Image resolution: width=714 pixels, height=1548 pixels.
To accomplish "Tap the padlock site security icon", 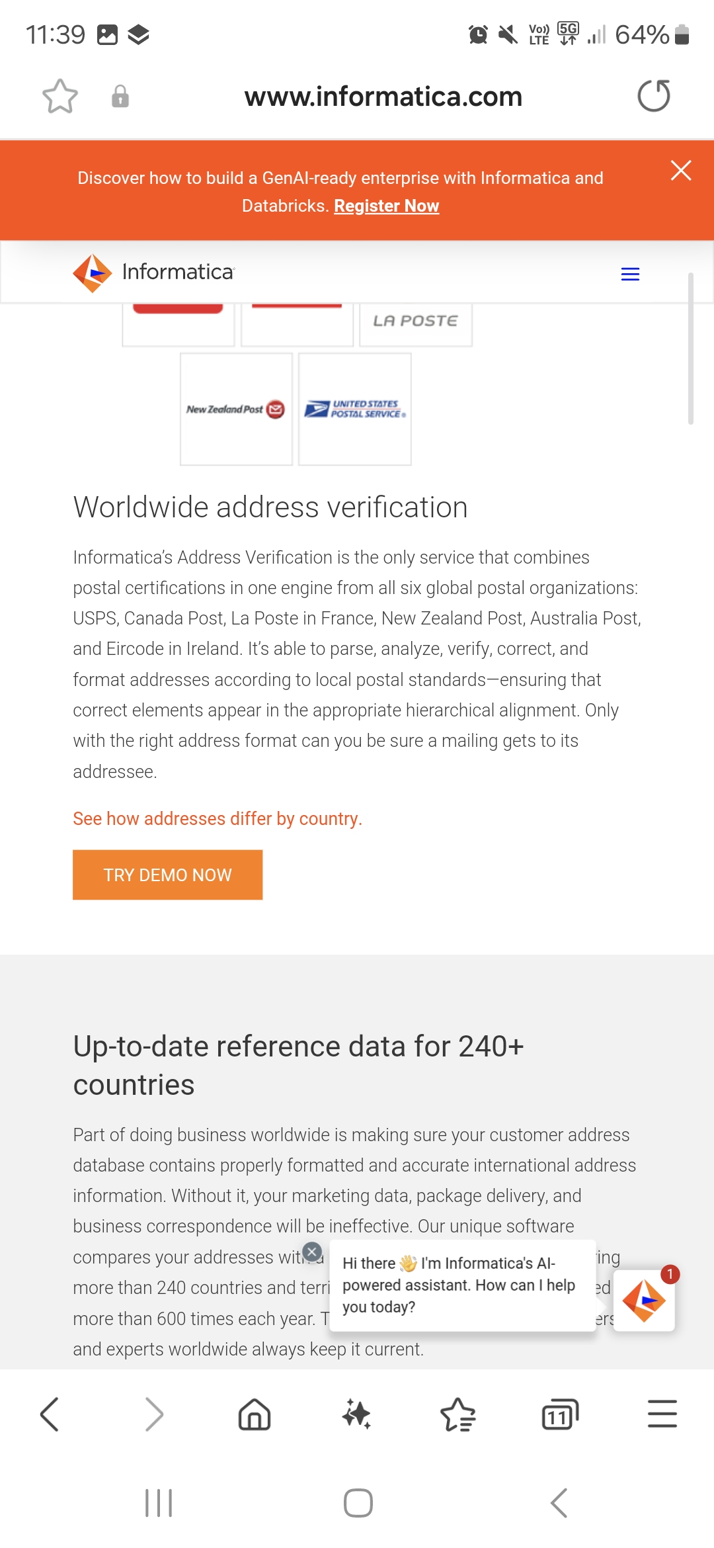I will 120,97.
